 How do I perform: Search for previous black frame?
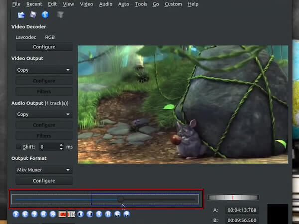pos(80,214)
